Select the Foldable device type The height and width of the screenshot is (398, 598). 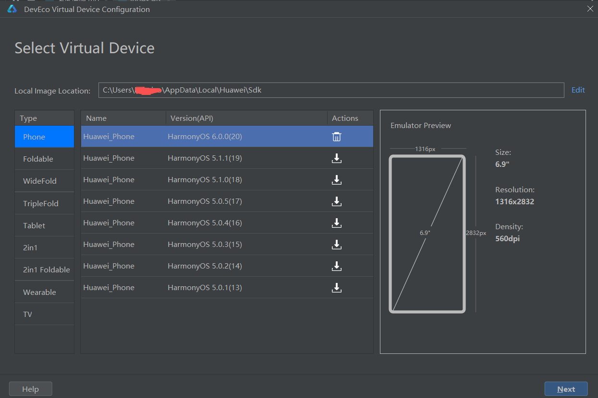[38, 159]
